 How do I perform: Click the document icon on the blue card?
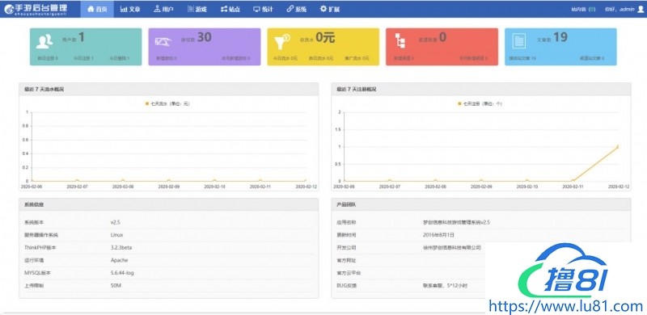518,41
